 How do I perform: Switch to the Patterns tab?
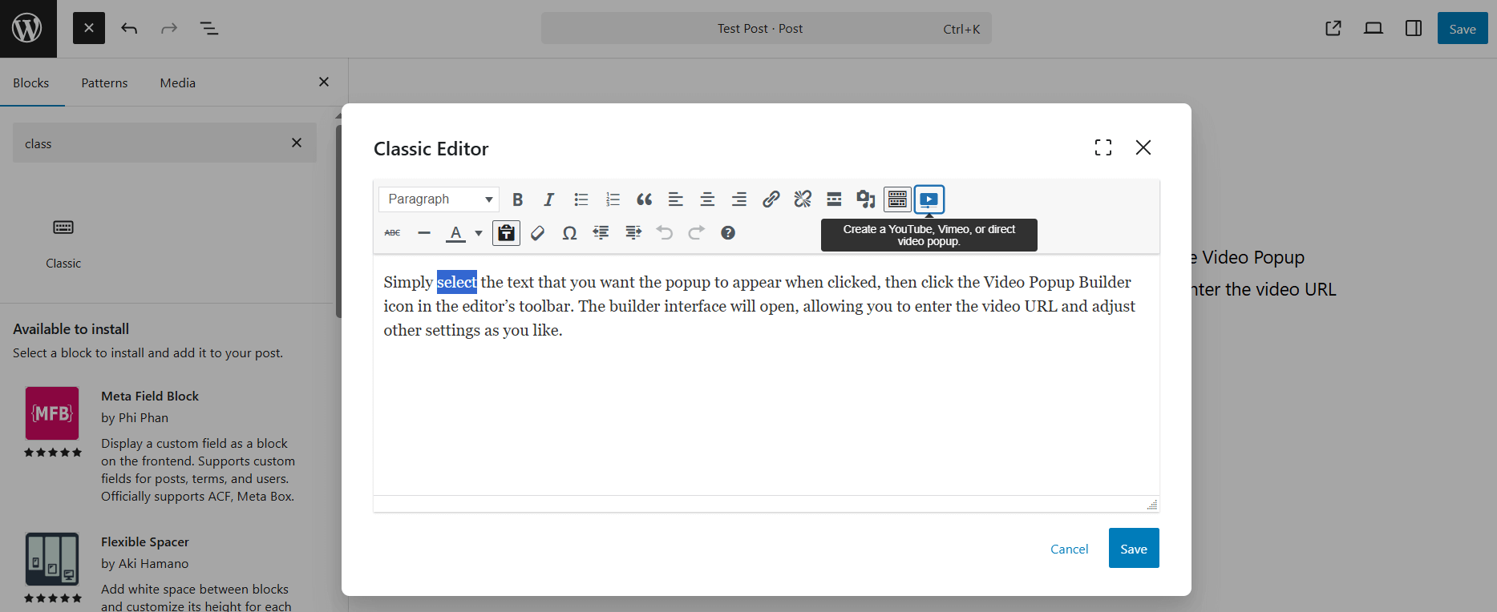pyautogui.click(x=104, y=83)
